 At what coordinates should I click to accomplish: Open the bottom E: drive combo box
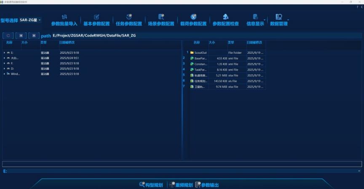click(359, 171)
